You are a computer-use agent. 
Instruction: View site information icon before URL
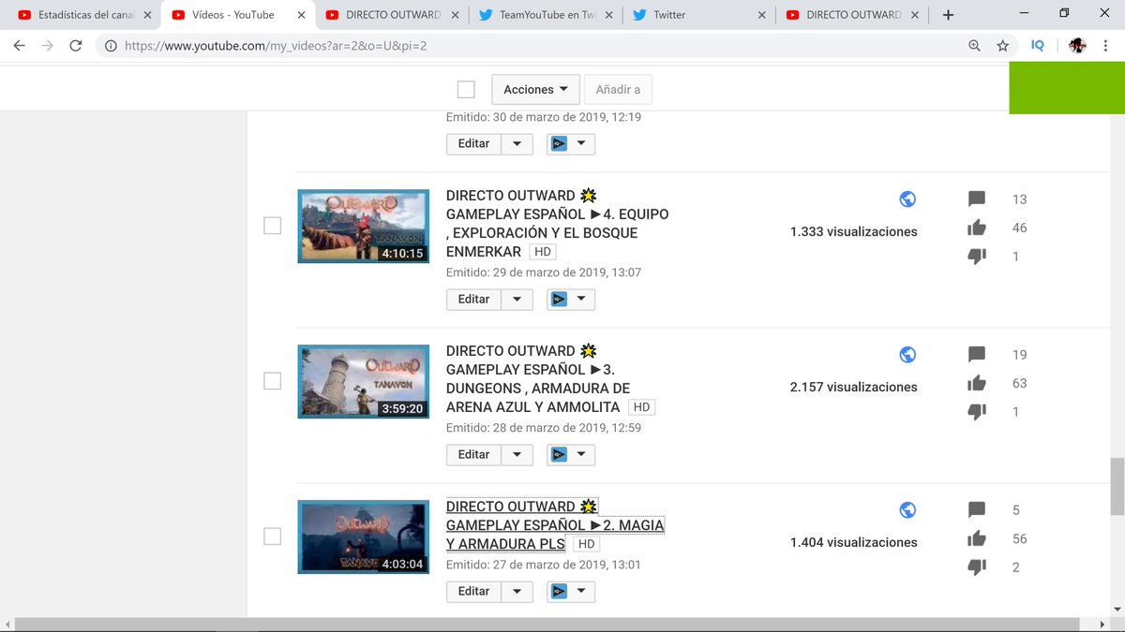pyautogui.click(x=111, y=45)
